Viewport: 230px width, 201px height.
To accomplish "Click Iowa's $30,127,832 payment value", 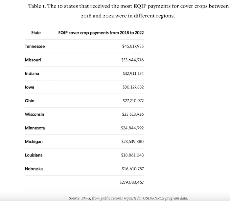I will [x=133, y=87].
